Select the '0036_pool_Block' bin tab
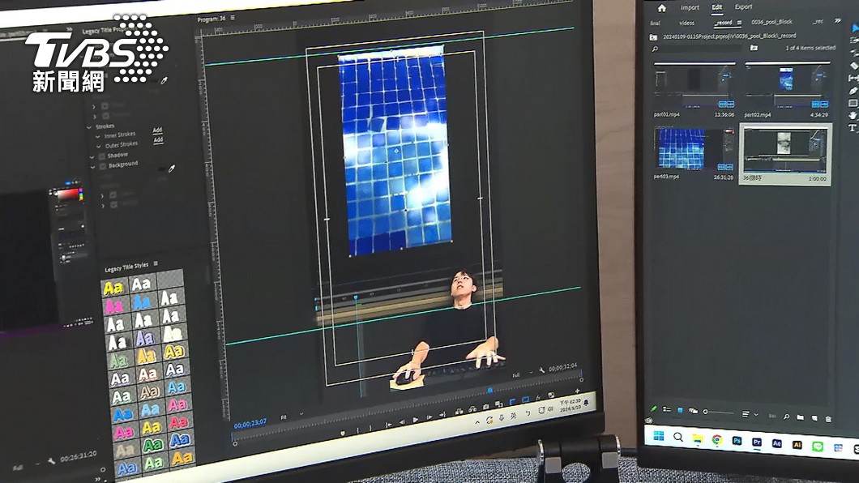Viewport: 859px width, 483px height. (x=772, y=22)
